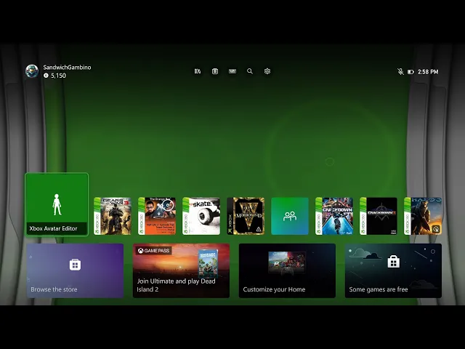Select the SandwichGambino profile avatar
Viewport: 465px width, 349px height.
(32, 71)
